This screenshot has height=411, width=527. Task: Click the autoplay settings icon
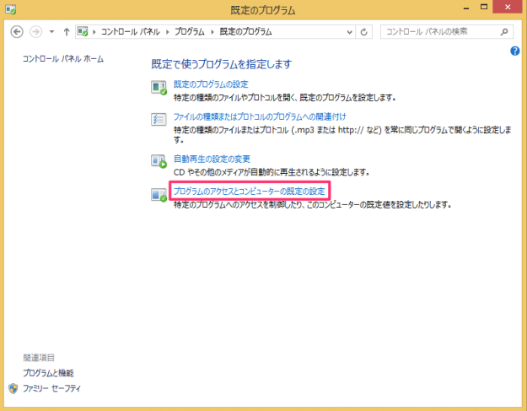pyautogui.click(x=159, y=161)
